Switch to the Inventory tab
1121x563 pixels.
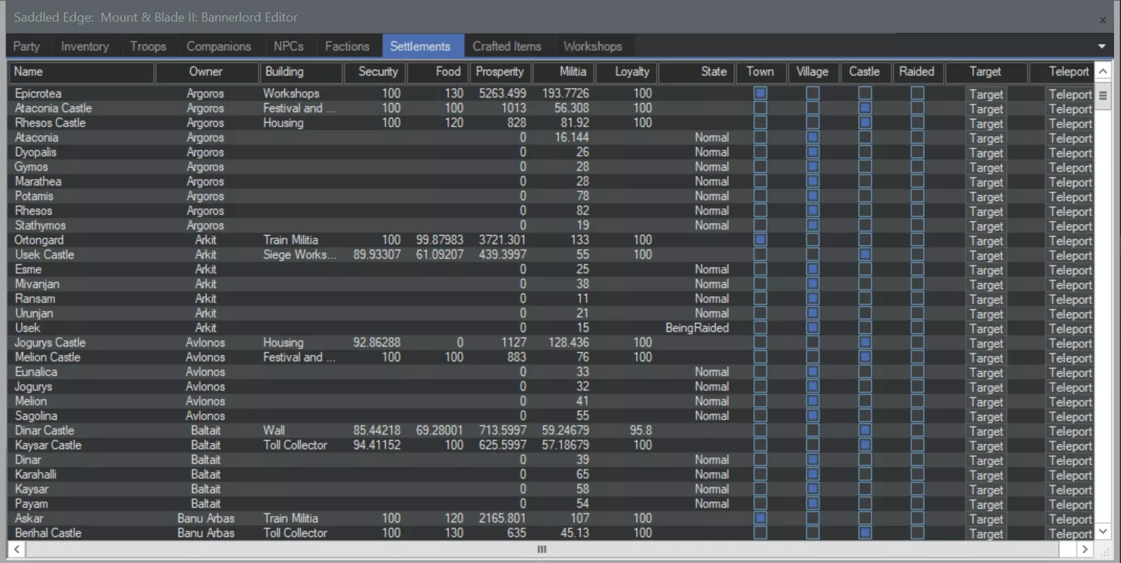(85, 46)
